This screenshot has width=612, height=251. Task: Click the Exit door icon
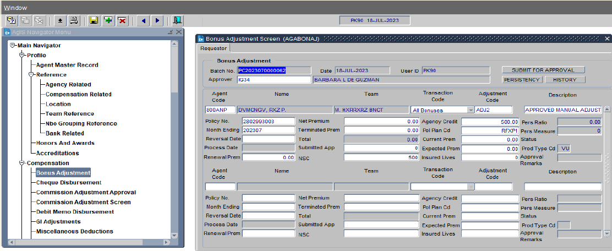pyautogui.click(x=177, y=20)
